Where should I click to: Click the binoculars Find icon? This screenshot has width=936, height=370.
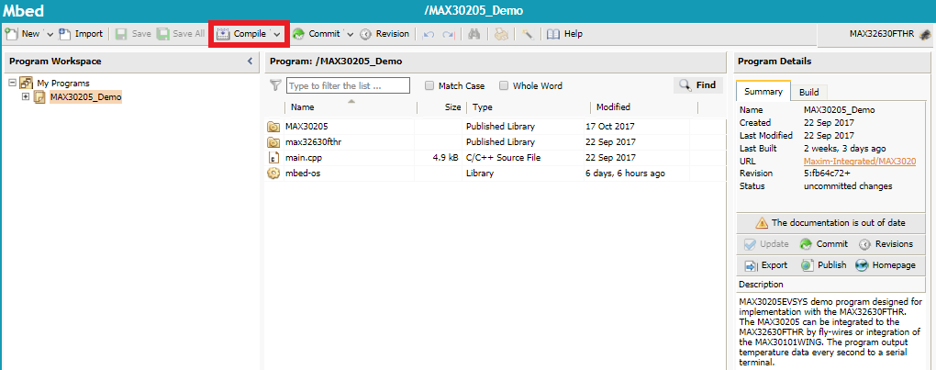pos(474,35)
